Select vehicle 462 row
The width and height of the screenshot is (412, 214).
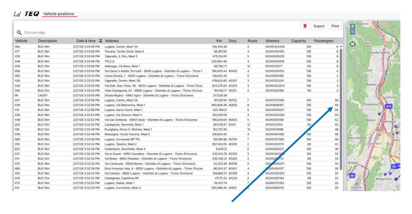pos(177,47)
